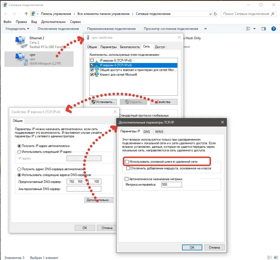Viewport: 280px width, 260px height.
Task: Switch to Безопасность tab in vpn properties
Action: 130,47
